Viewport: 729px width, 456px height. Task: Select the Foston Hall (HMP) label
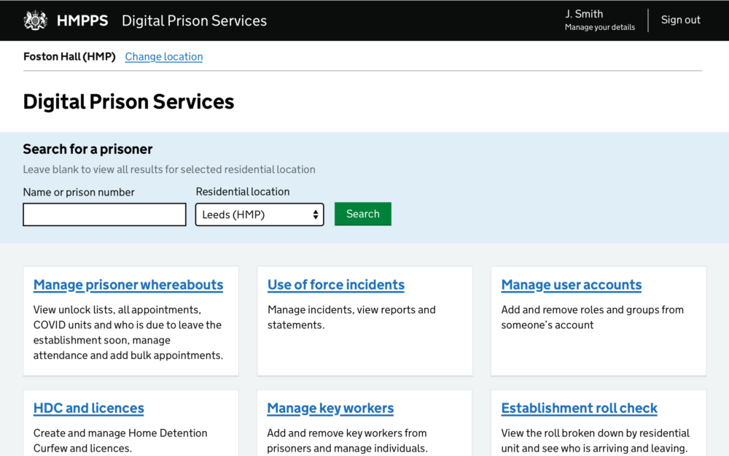pyautogui.click(x=69, y=56)
